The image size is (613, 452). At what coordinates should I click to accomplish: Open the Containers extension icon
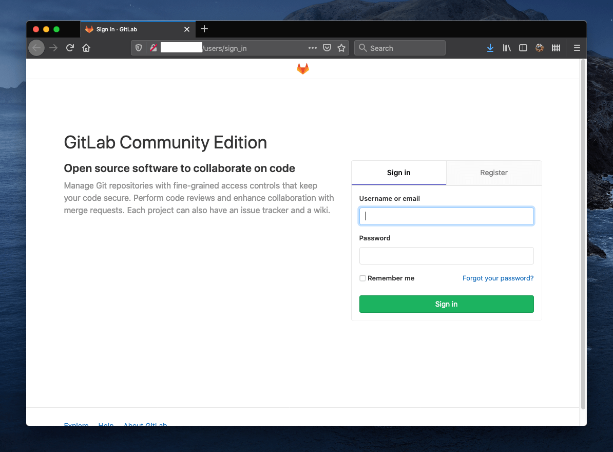click(x=556, y=48)
